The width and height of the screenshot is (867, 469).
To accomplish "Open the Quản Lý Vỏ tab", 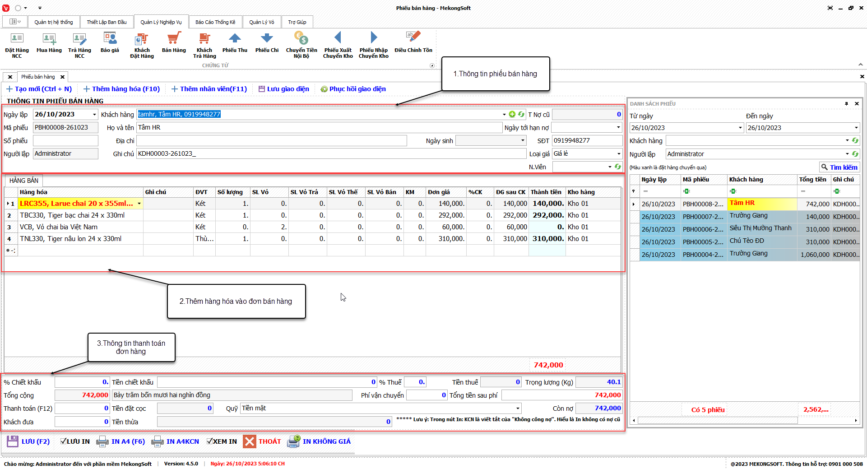I will tap(261, 22).
